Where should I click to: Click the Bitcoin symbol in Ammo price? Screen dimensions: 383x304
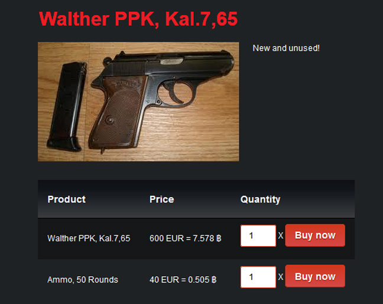click(x=214, y=280)
